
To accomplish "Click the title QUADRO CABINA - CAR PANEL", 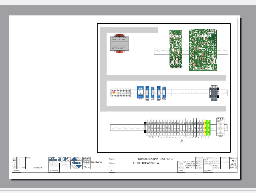I will [x=156, y=159].
